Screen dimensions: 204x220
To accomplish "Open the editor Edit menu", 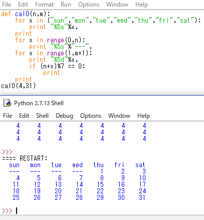I will tap(23, 5).
